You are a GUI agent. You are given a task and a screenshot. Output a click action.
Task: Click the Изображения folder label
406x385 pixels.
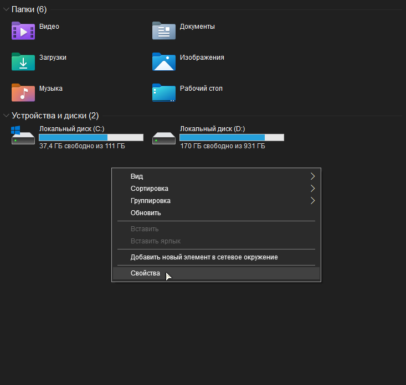tap(202, 58)
